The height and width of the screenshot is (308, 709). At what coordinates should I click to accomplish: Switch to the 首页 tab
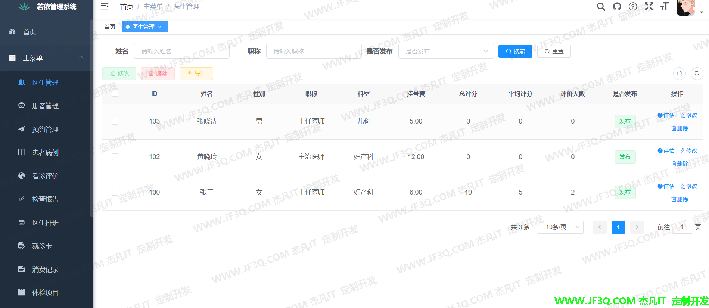110,27
